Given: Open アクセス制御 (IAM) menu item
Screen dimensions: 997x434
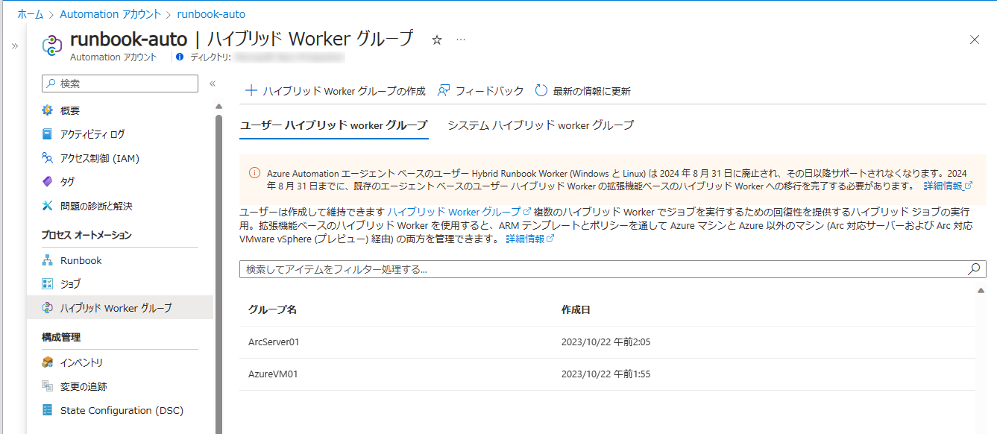Looking at the screenshot, I should point(100,158).
